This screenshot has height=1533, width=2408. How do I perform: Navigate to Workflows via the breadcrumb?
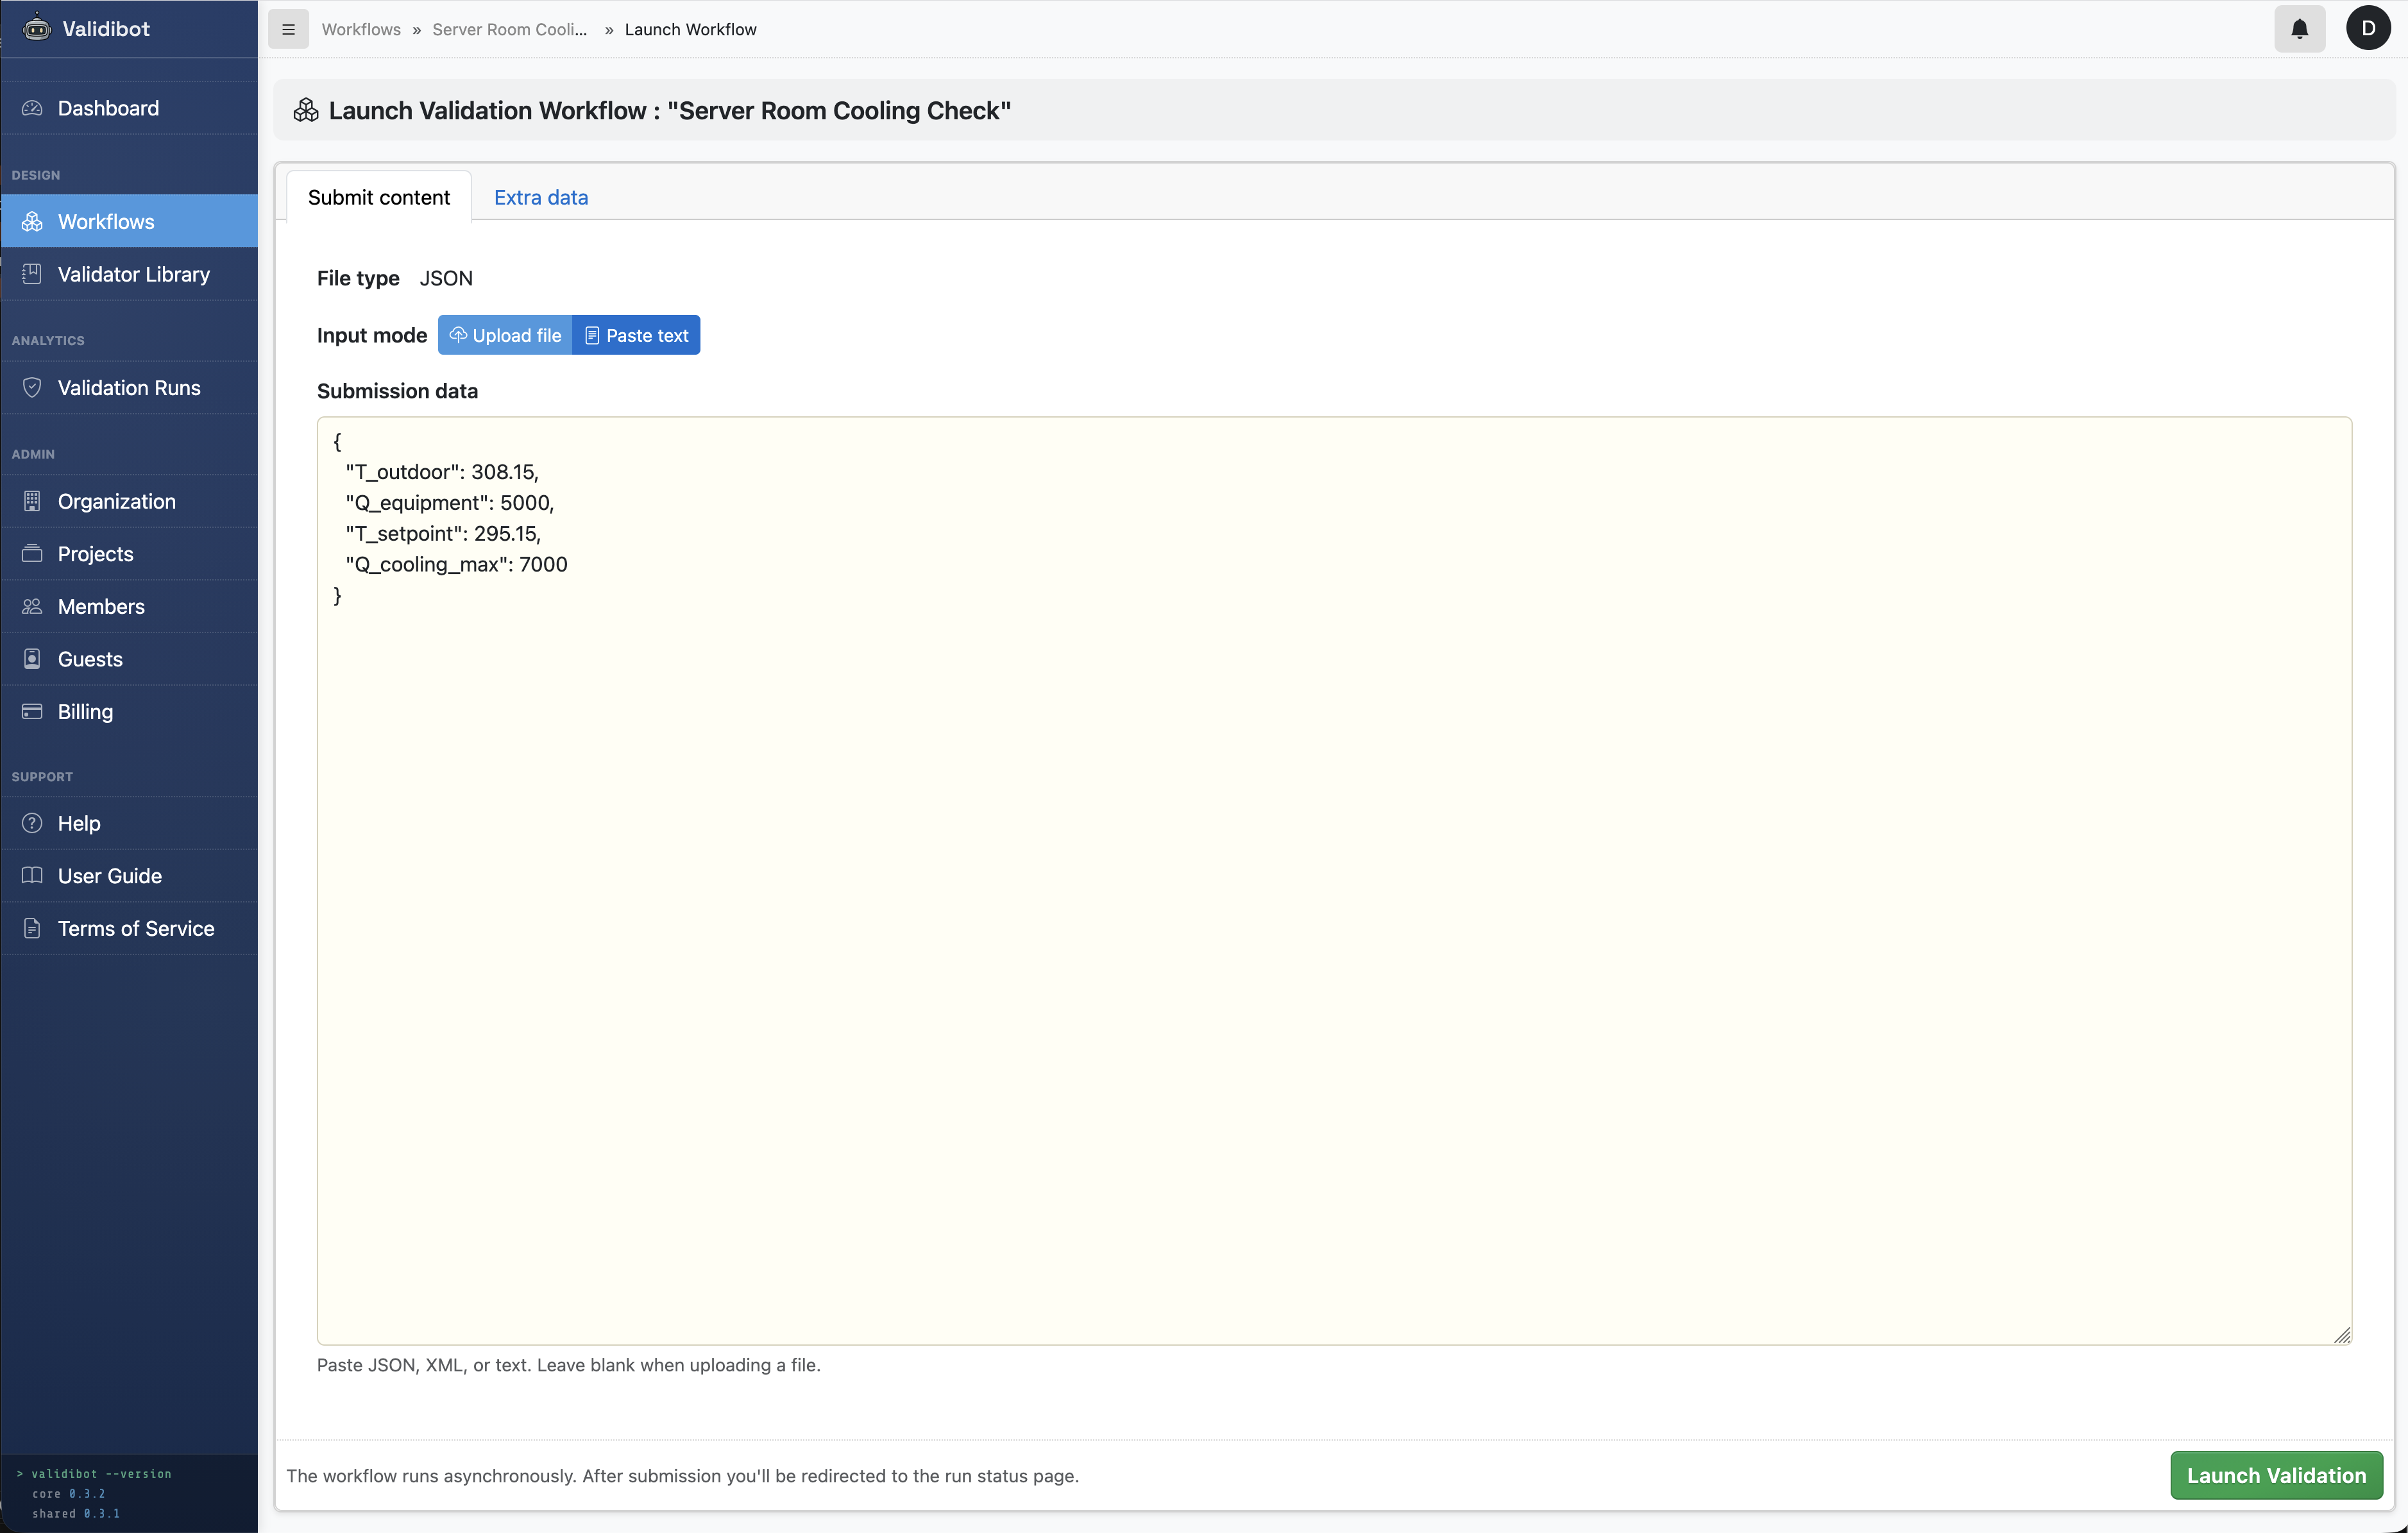[361, 29]
